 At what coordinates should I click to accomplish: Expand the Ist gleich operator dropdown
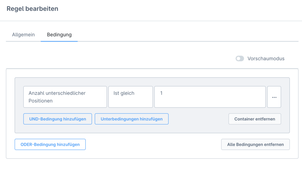click(x=131, y=97)
